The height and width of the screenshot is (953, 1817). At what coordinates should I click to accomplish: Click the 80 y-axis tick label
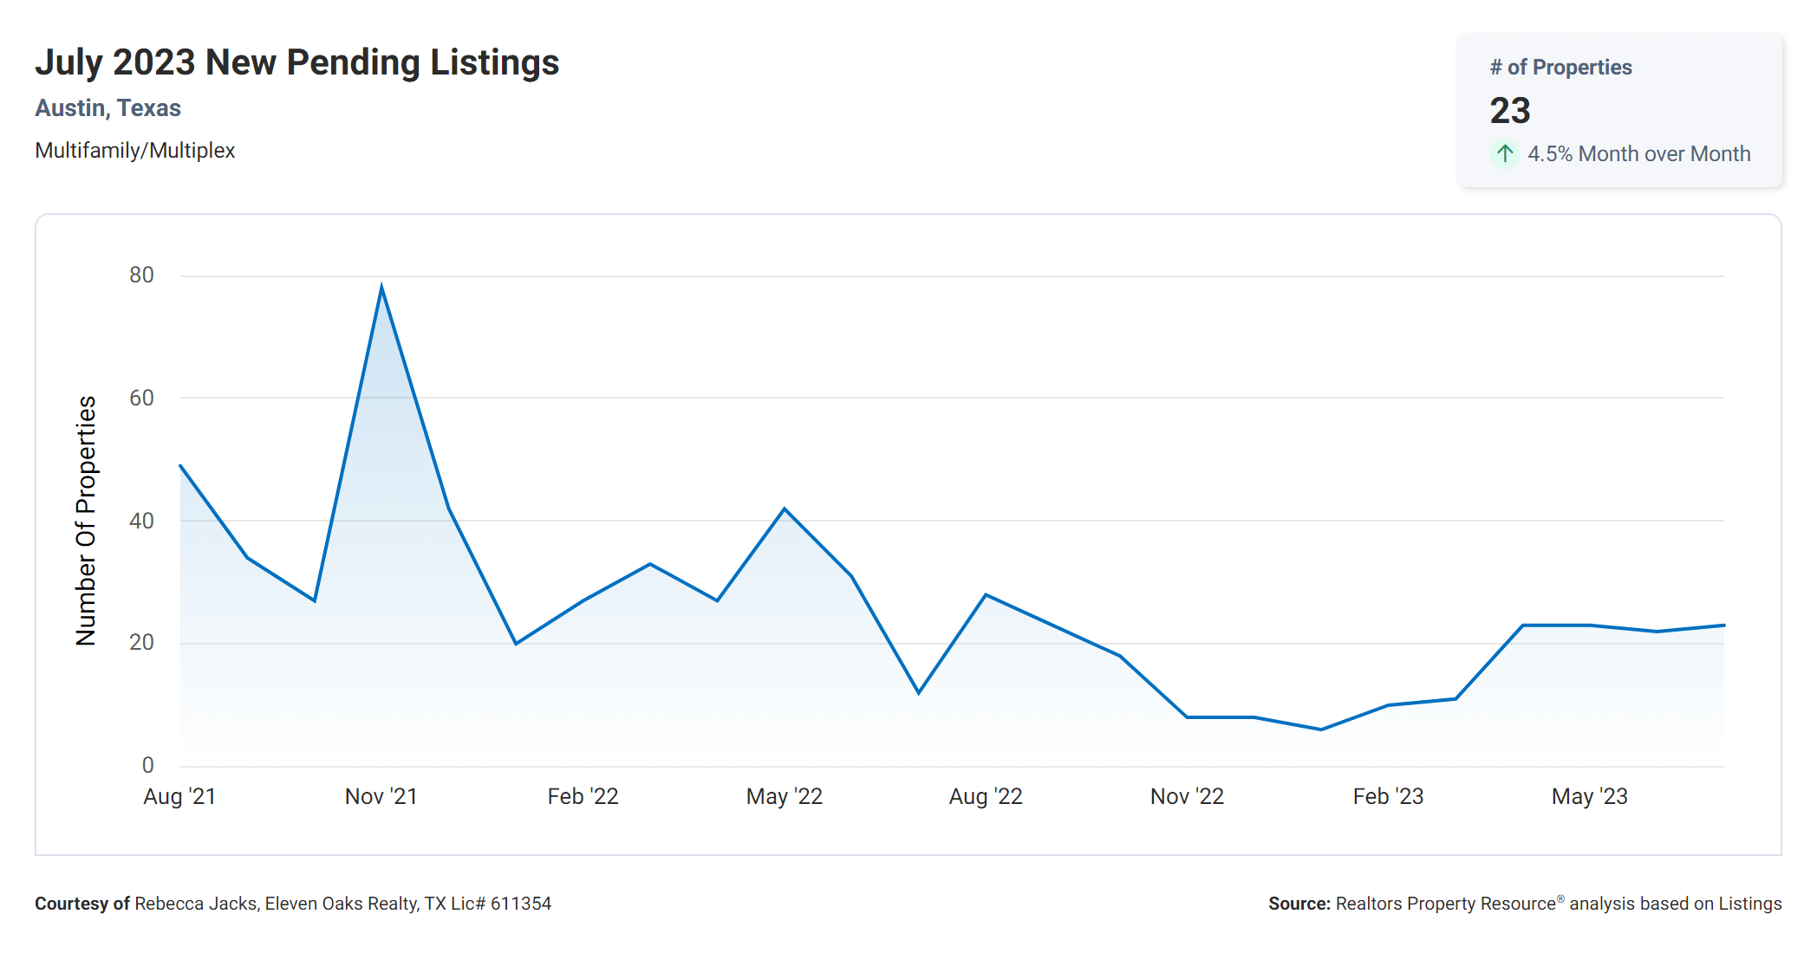point(141,276)
